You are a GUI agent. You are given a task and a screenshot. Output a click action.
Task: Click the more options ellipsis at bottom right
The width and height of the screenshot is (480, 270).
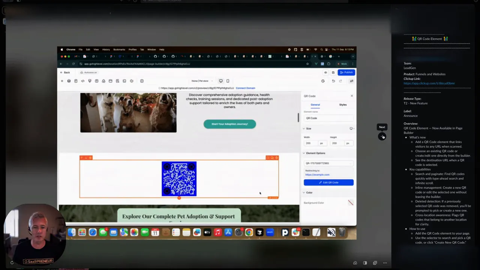tap(385, 263)
